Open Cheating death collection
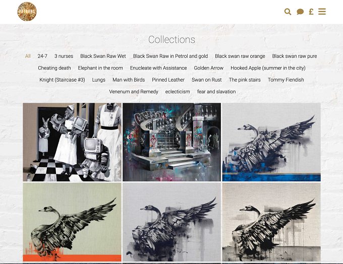 pos(54,68)
